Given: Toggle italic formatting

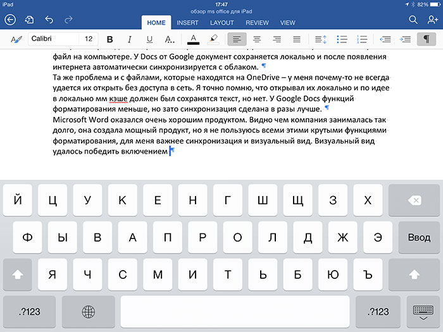Looking at the screenshot, I should coord(130,39).
